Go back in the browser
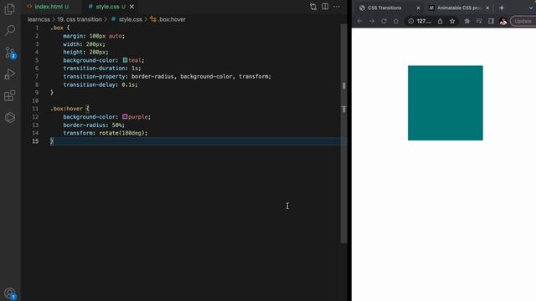The height and width of the screenshot is (301, 536). pyautogui.click(x=359, y=21)
